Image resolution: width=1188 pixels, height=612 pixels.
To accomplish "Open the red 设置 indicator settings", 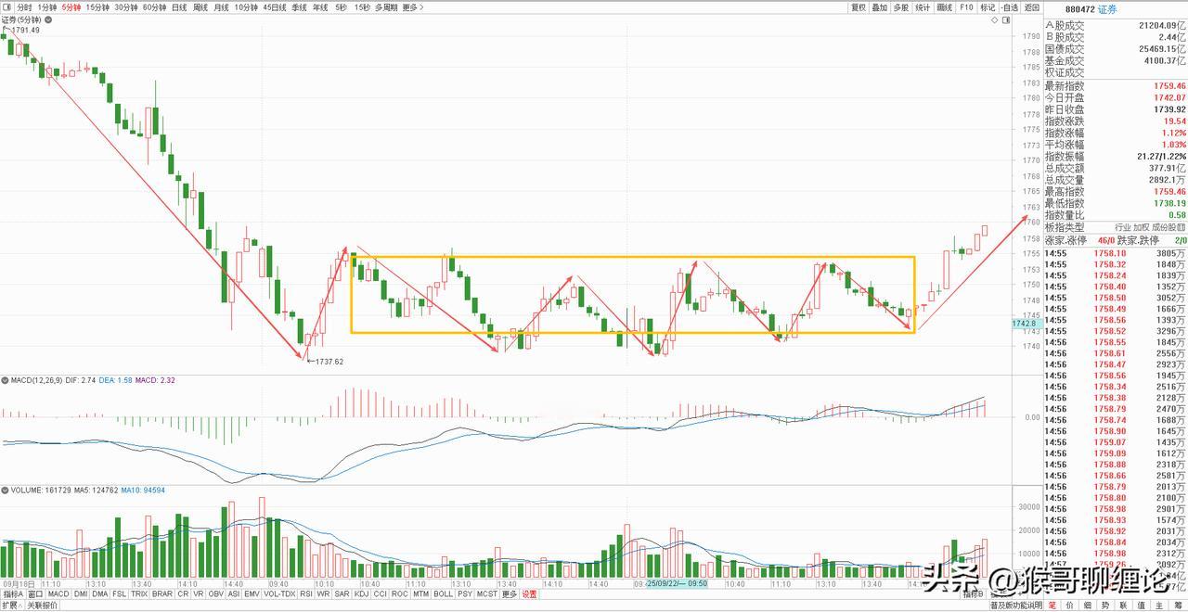I will click(529, 594).
